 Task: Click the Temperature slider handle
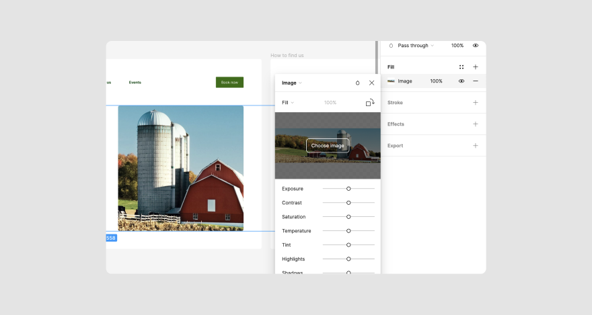(x=348, y=230)
